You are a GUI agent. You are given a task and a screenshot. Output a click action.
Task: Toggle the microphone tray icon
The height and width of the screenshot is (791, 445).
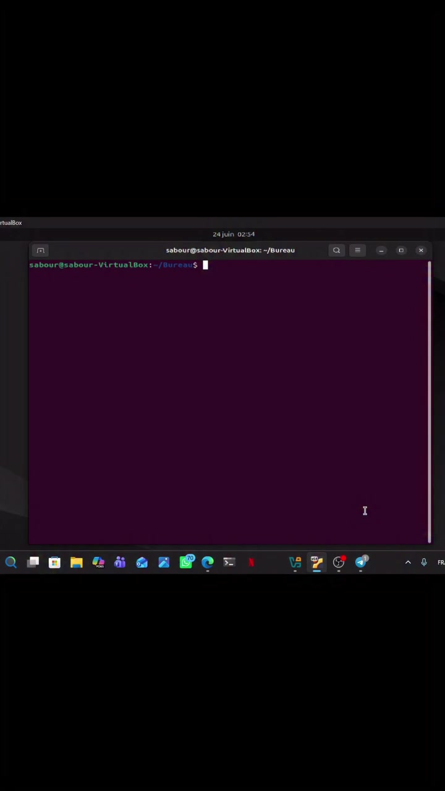(x=424, y=562)
